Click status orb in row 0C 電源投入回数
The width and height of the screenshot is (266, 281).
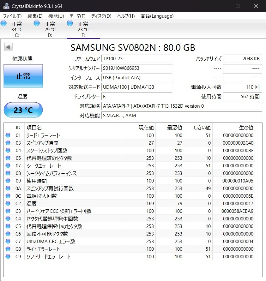pyautogui.click(x=8, y=196)
